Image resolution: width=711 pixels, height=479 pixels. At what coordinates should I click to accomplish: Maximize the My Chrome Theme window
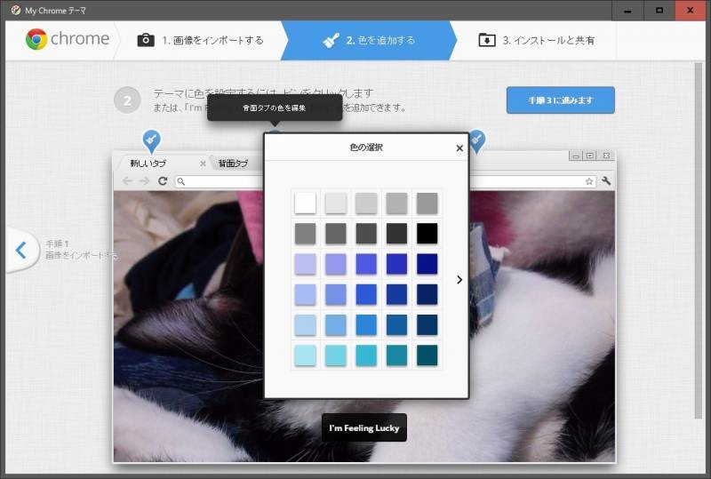click(x=659, y=11)
